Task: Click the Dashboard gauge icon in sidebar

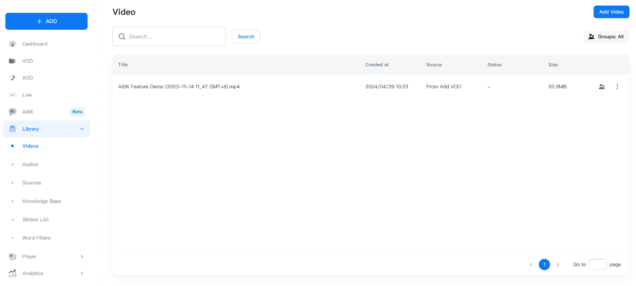Action: [12, 44]
